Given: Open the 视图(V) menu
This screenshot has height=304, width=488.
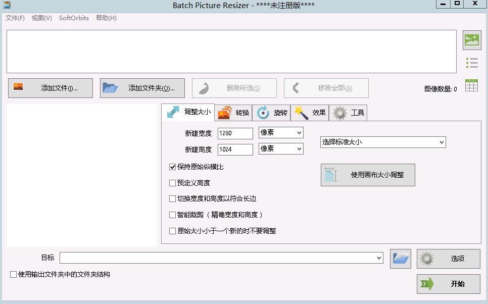Looking at the screenshot, I should [x=42, y=18].
